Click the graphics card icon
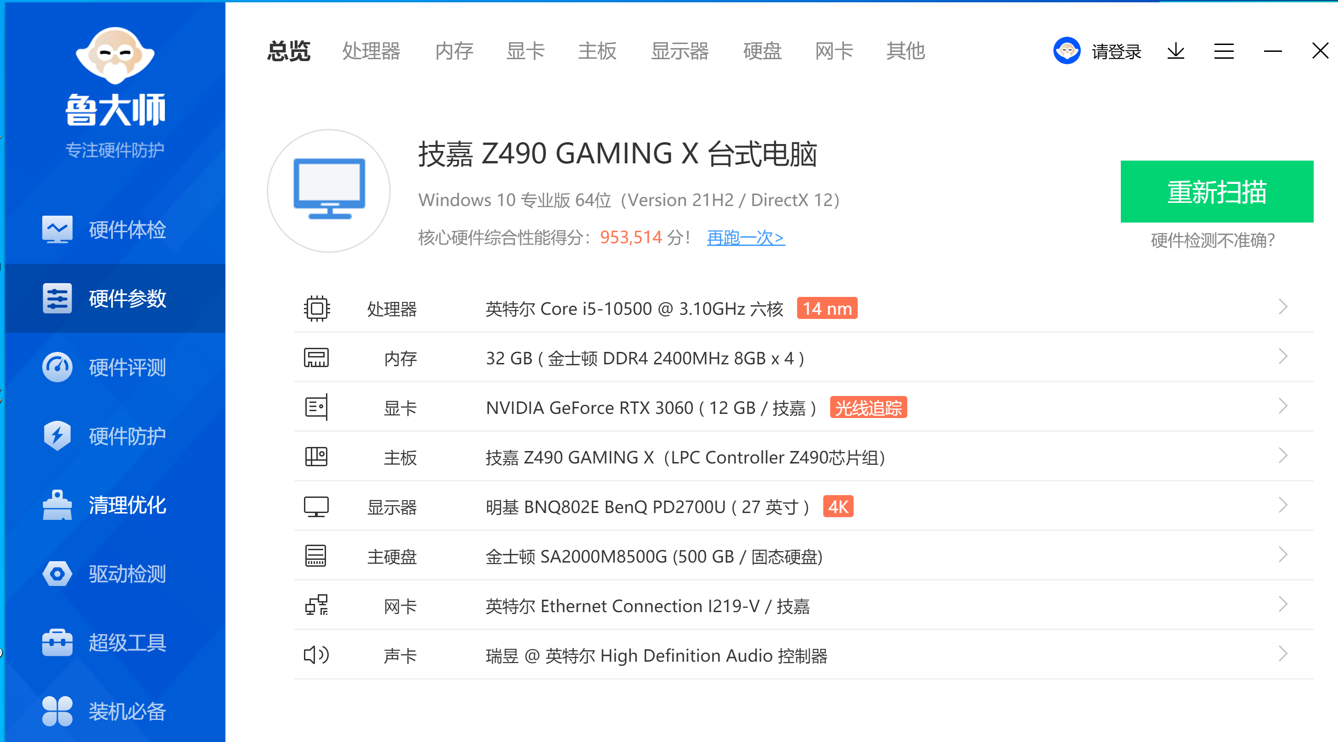1338x742 pixels. 316,407
